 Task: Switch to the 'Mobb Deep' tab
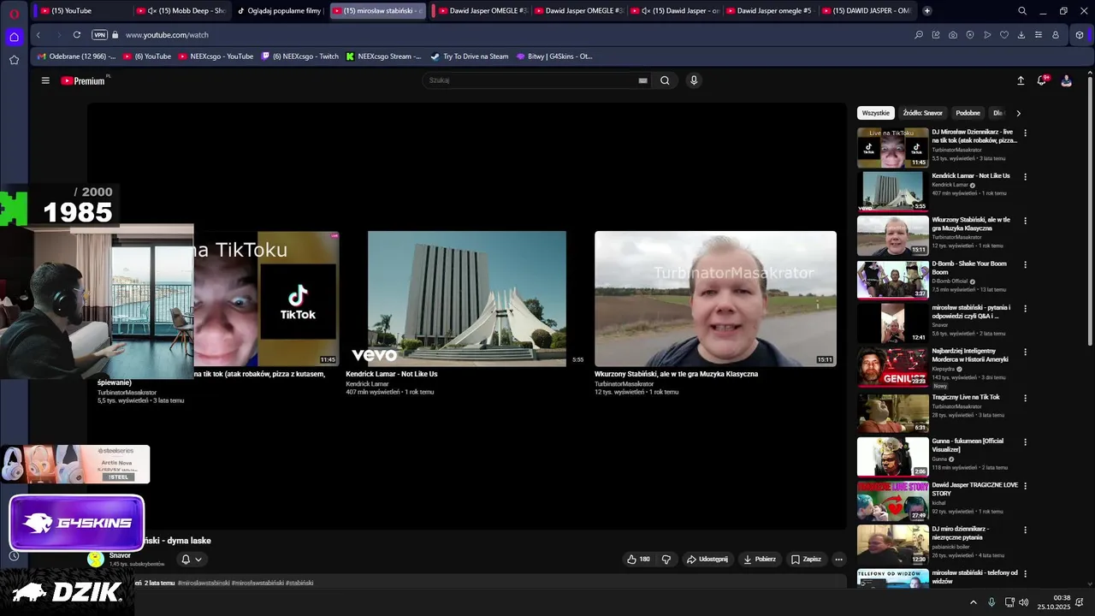(181, 11)
